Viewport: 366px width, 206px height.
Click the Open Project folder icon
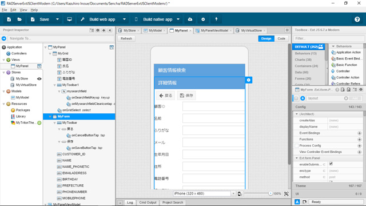click(19, 19)
